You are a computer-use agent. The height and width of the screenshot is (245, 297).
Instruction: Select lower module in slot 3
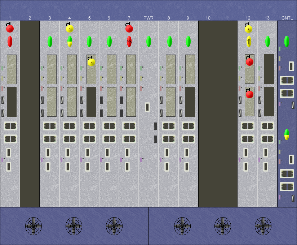52,102
